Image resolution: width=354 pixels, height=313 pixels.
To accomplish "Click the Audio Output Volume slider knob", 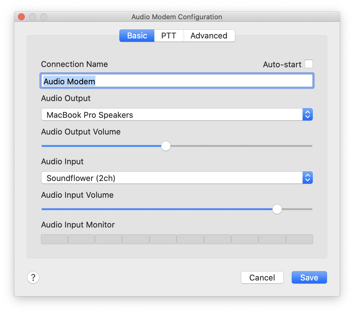I will tap(166, 146).
